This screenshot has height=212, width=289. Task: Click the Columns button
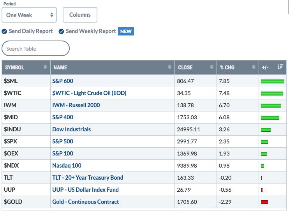[80, 15]
